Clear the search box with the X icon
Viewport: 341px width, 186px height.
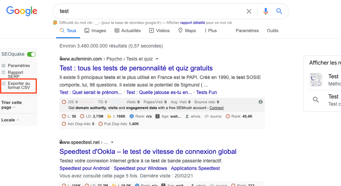[249, 11]
